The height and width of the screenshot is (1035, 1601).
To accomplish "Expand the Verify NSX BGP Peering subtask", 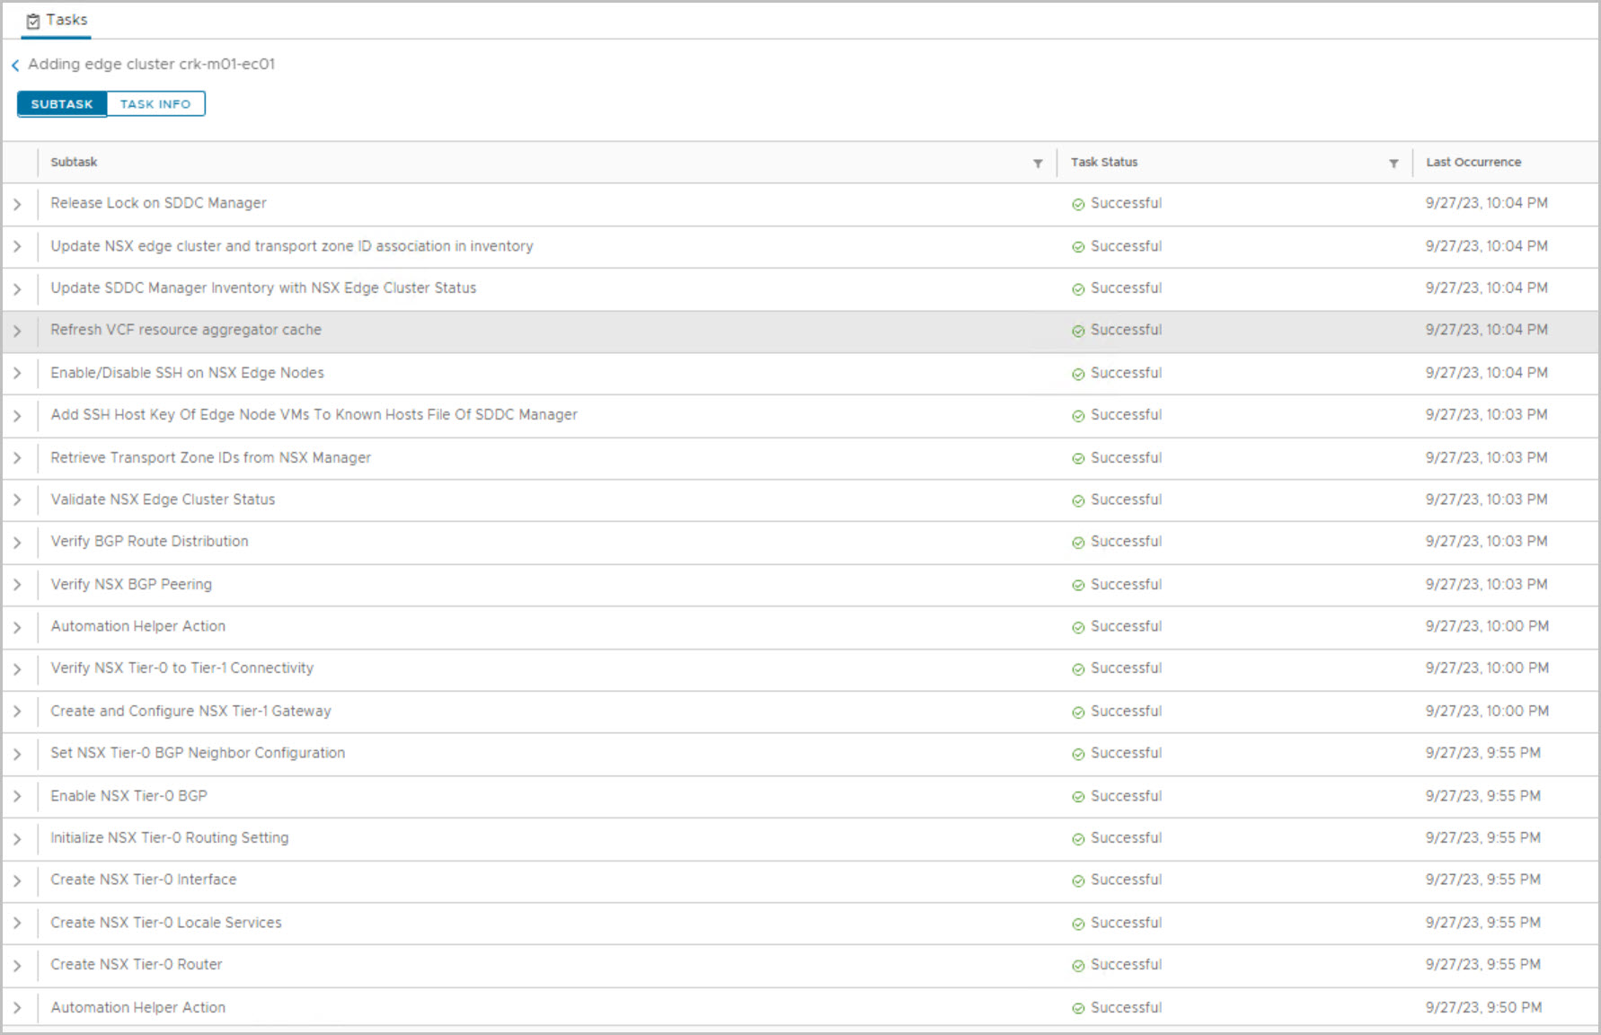I will 17,585.
